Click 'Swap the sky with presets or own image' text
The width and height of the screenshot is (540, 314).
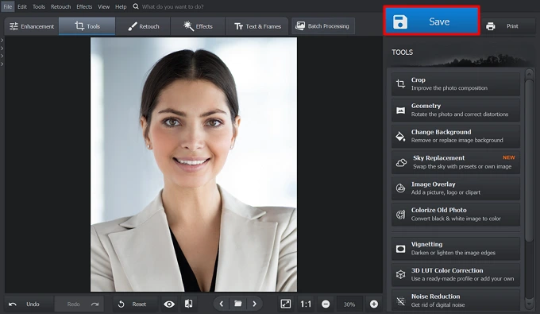click(462, 166)
